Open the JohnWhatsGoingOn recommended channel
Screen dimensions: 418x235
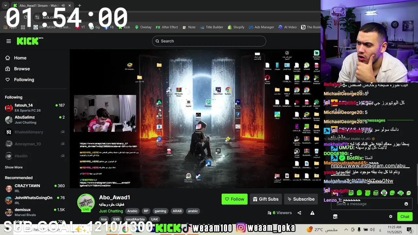tap(35, 200)
